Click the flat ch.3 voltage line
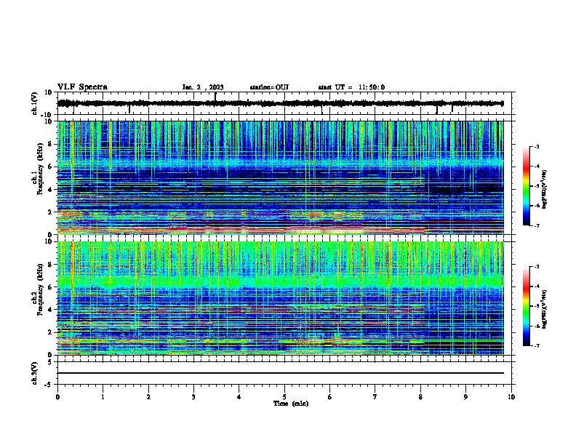576x445 pixels. point(281,373)
